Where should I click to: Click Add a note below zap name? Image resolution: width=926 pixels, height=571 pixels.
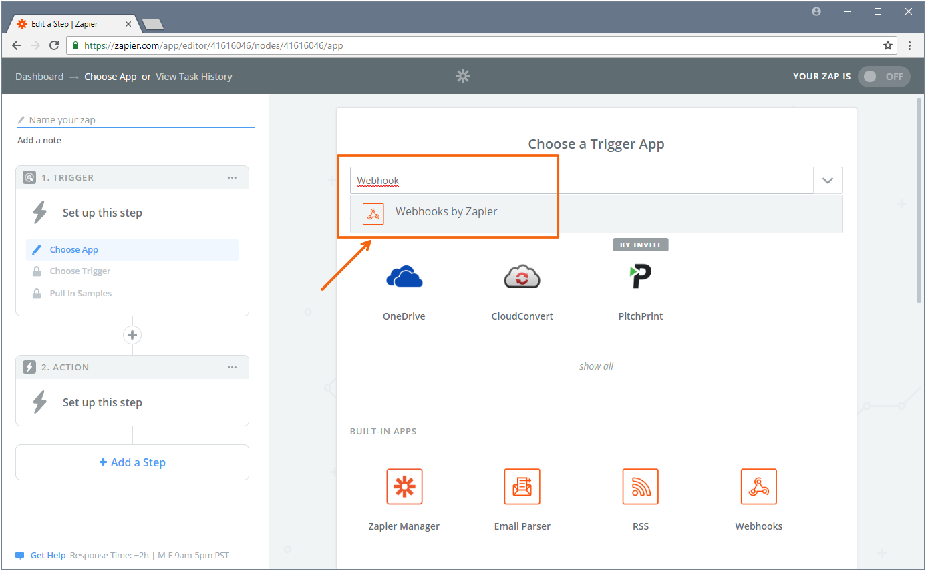39,141
